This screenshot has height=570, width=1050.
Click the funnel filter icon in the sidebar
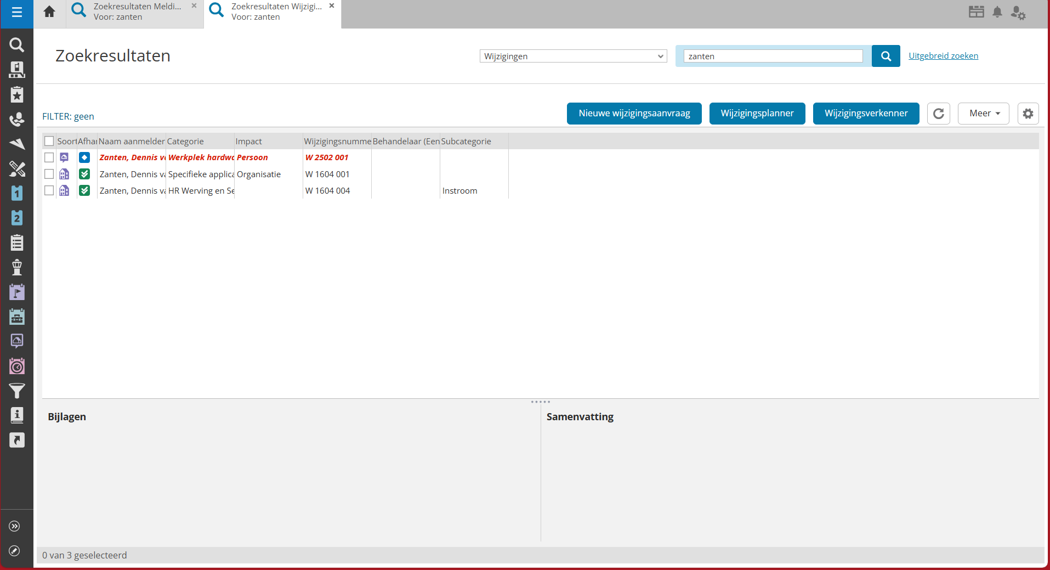click(x=16, y=391)
